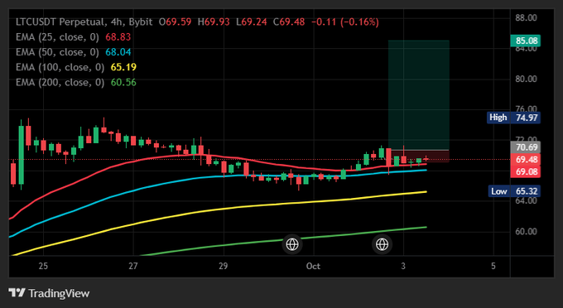
Task: Click the 69.08 stop price label
Action: point(525,171)
